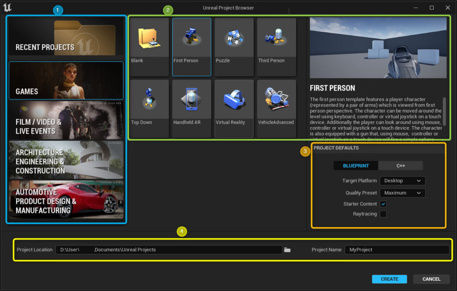Pick the VehicleAdvanced template

coord(277,109)
